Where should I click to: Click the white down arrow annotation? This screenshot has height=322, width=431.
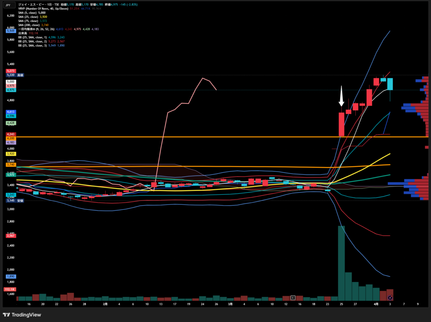(x=341, y=96)
